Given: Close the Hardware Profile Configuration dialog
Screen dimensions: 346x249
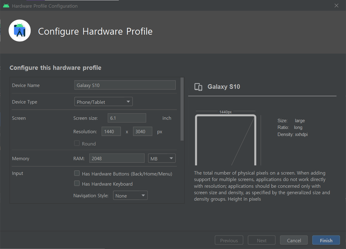Looking at the screenshot, I should click(336, 6).
